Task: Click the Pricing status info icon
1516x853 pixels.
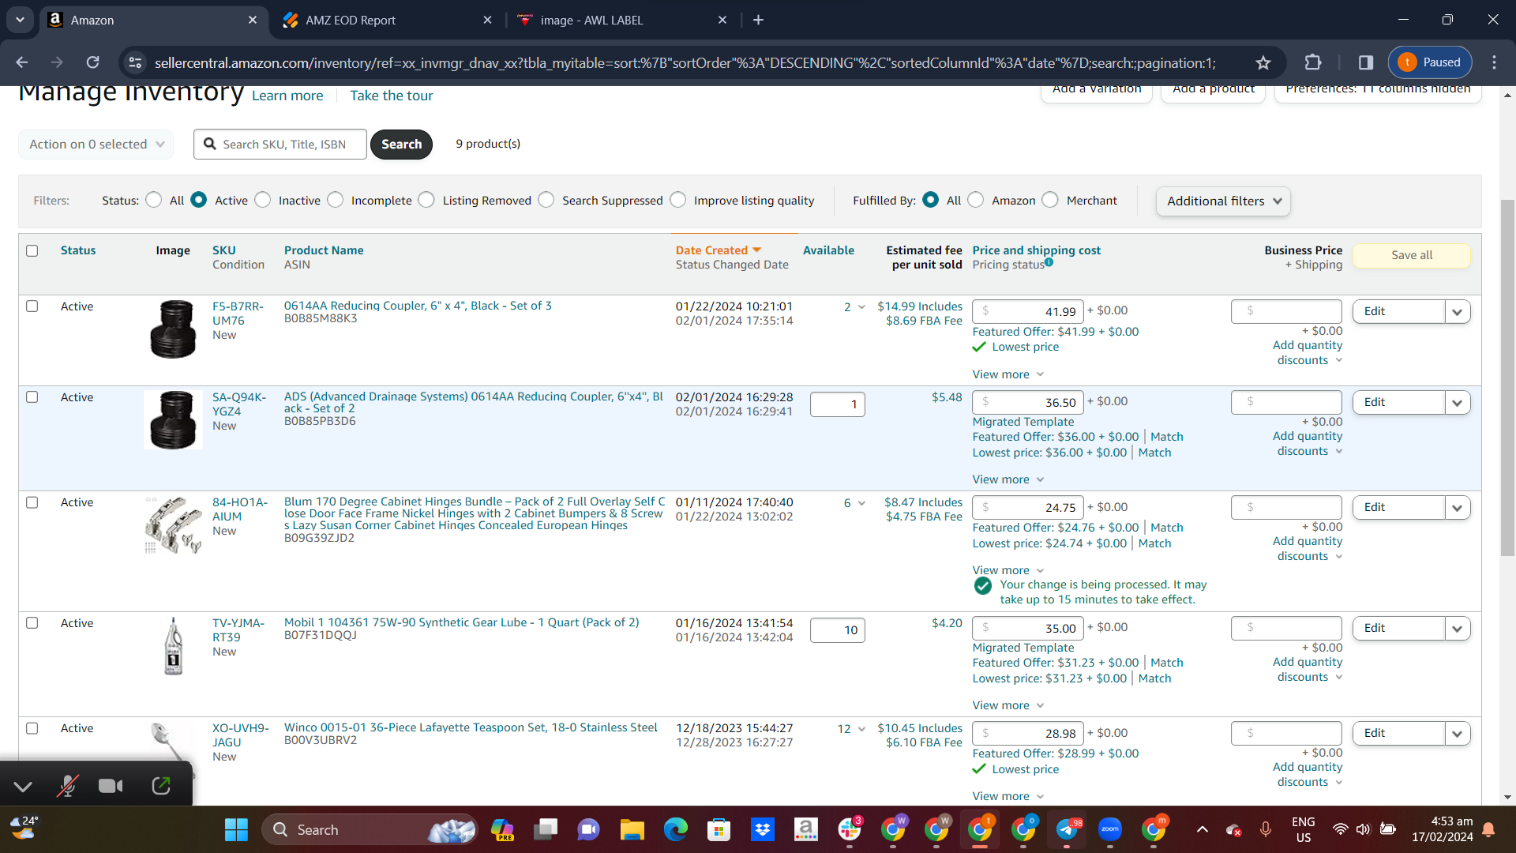Action: (1049, 262)
